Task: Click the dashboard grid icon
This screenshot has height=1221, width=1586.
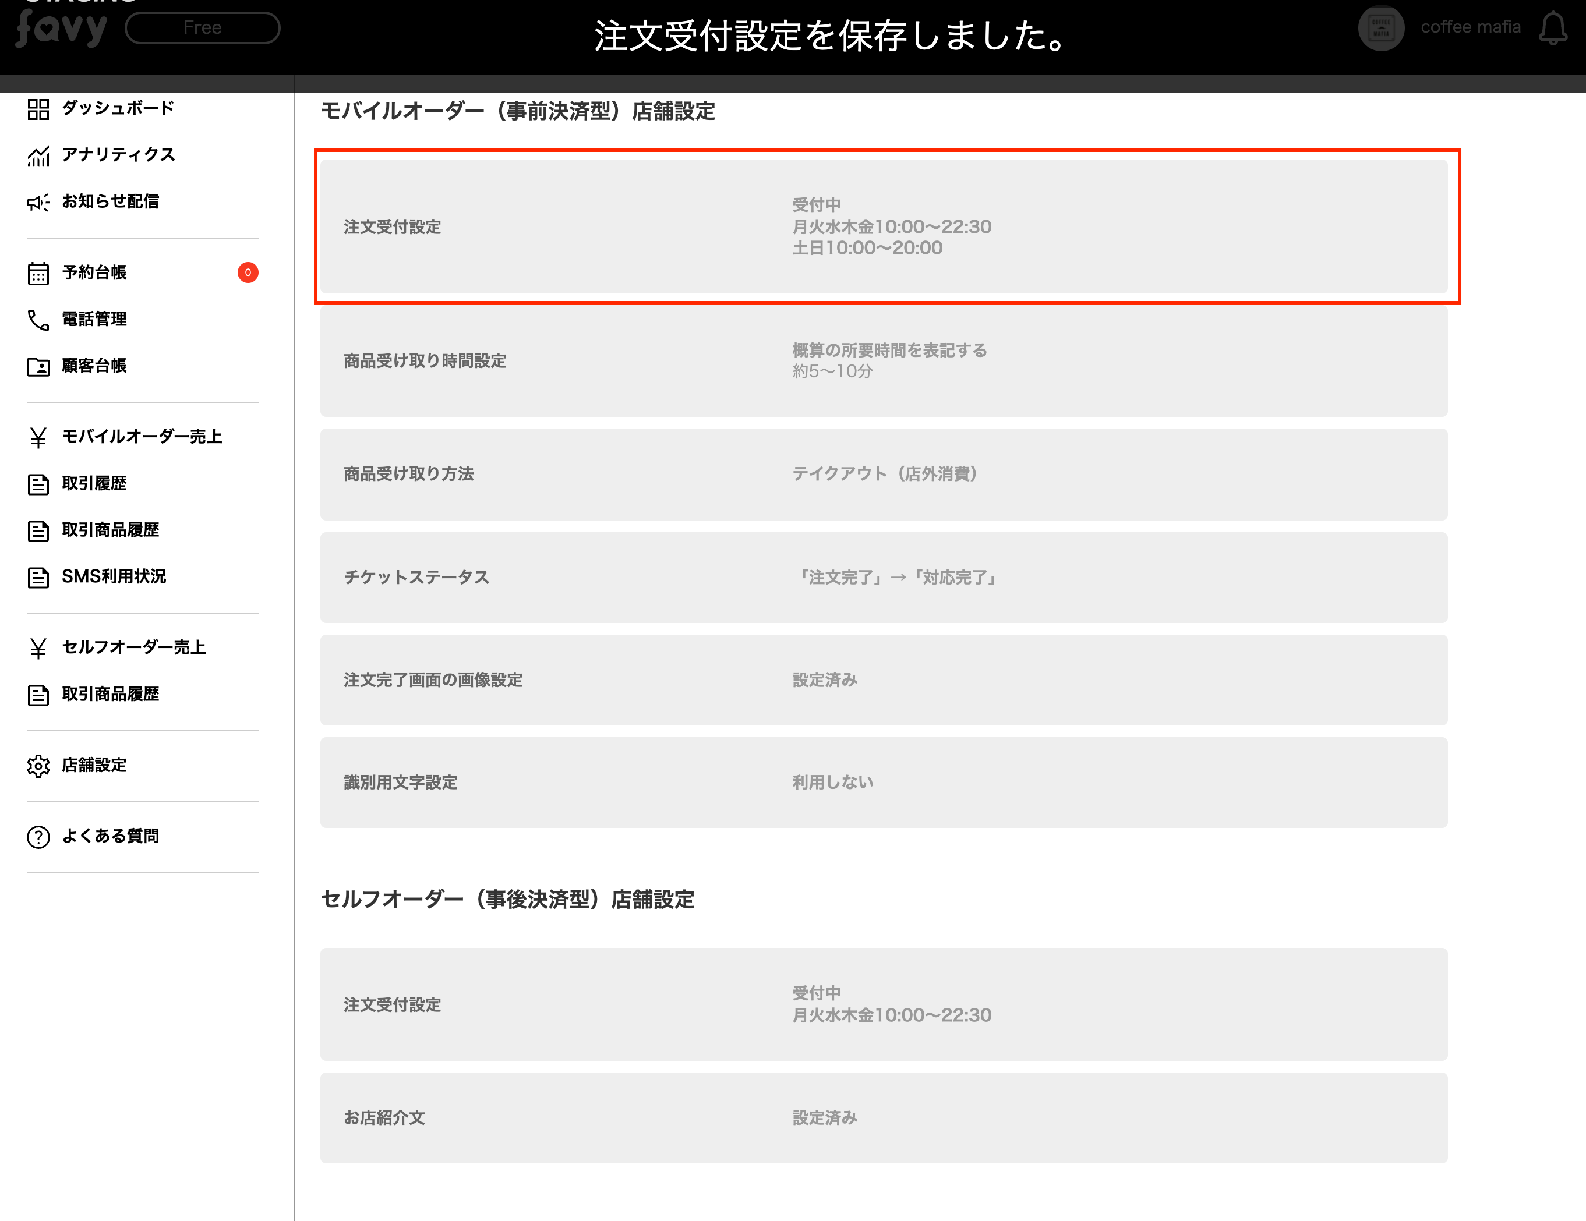Action: tap(38, 109)
